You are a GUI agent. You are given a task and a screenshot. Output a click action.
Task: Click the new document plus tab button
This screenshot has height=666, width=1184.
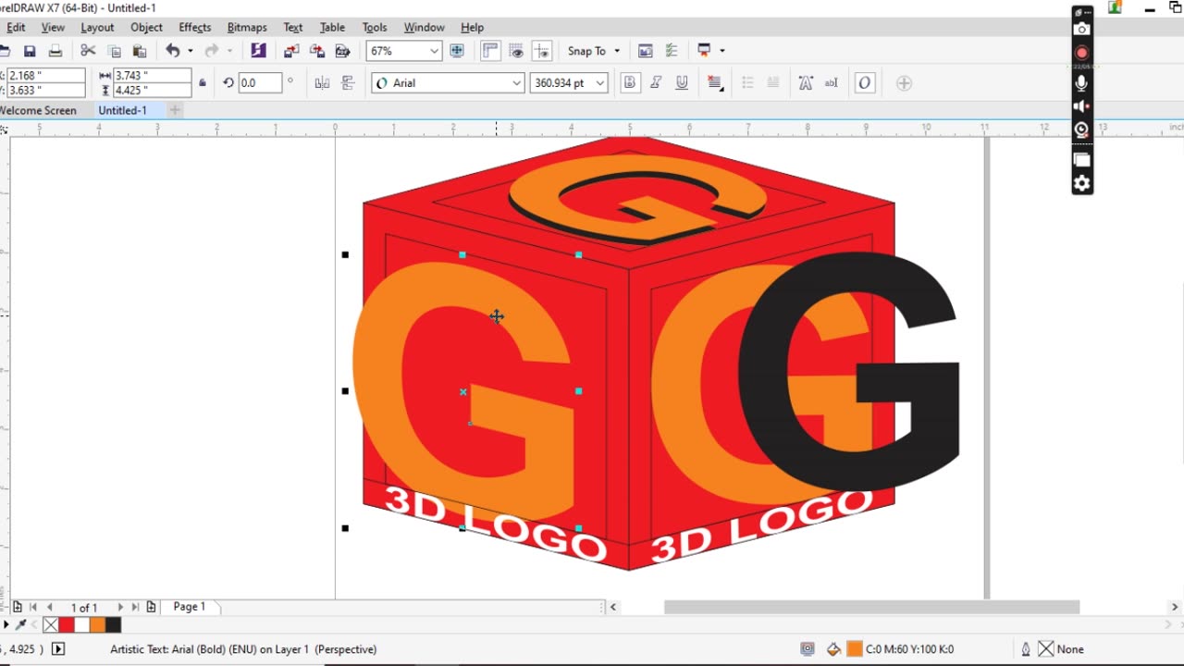174,110
